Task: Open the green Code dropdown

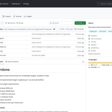Action: 80,23
